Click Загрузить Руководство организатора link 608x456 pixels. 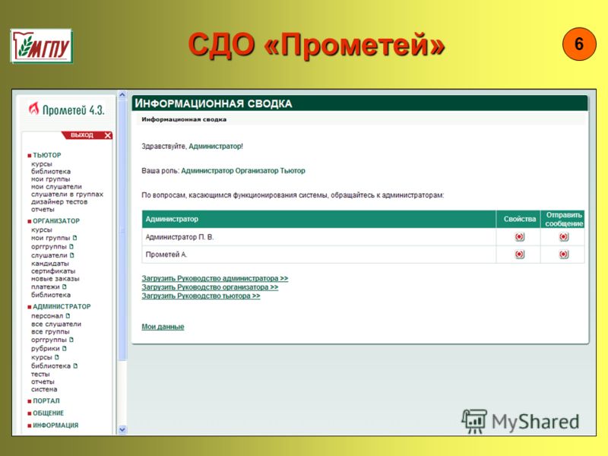click(210, 287)
